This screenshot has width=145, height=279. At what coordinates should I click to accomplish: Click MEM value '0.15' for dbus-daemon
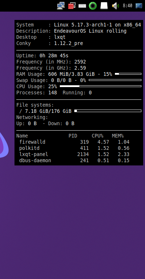click(x=124, y=161)
